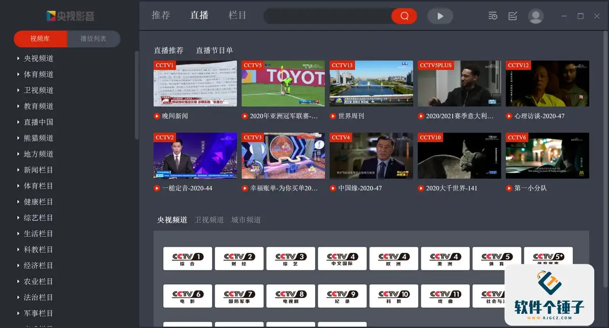This screenshot has width=609, height=328.
Task: Click play icon beside 一槌定音-2020-44
Action: [157, 188]
